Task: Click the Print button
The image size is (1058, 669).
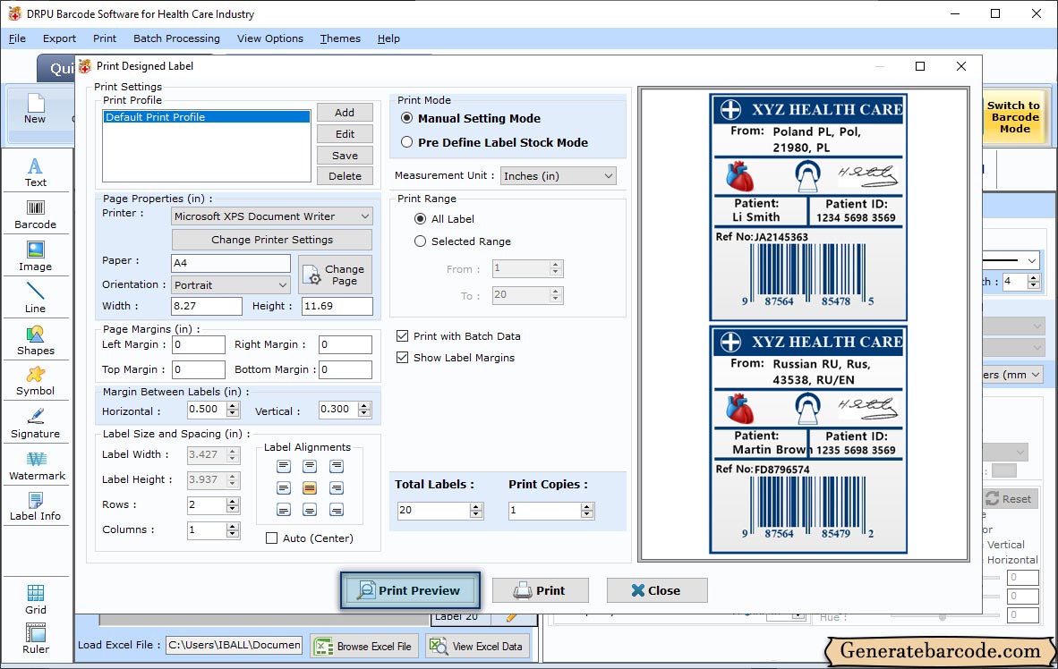Action: 541,591
